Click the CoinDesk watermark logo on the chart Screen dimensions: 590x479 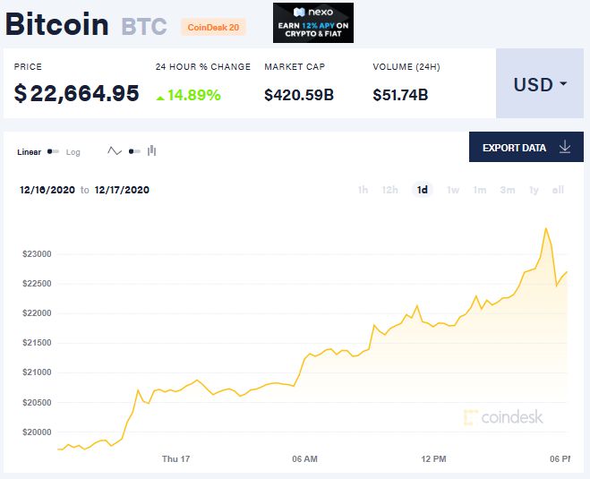pos(503,417)
